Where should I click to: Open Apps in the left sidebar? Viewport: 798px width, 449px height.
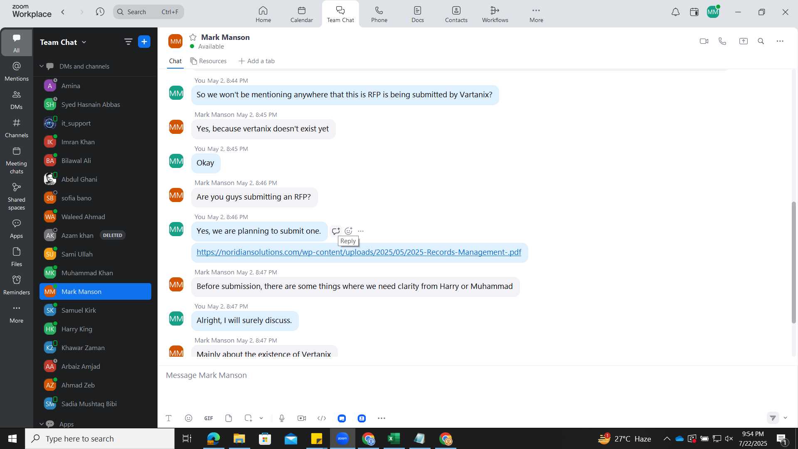(17, 229)
